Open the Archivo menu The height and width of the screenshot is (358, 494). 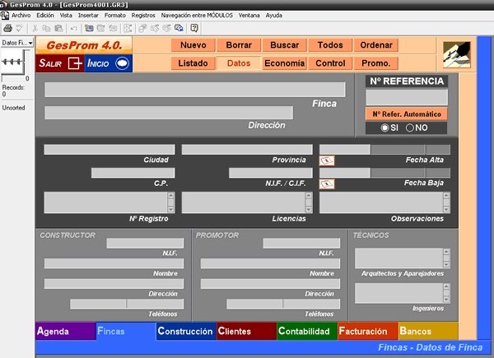coord(21,16)
